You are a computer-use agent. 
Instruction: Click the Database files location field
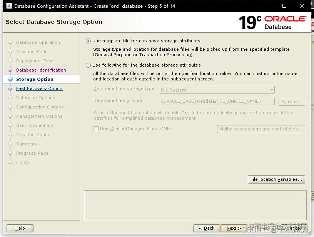click(x=217, y=101)
